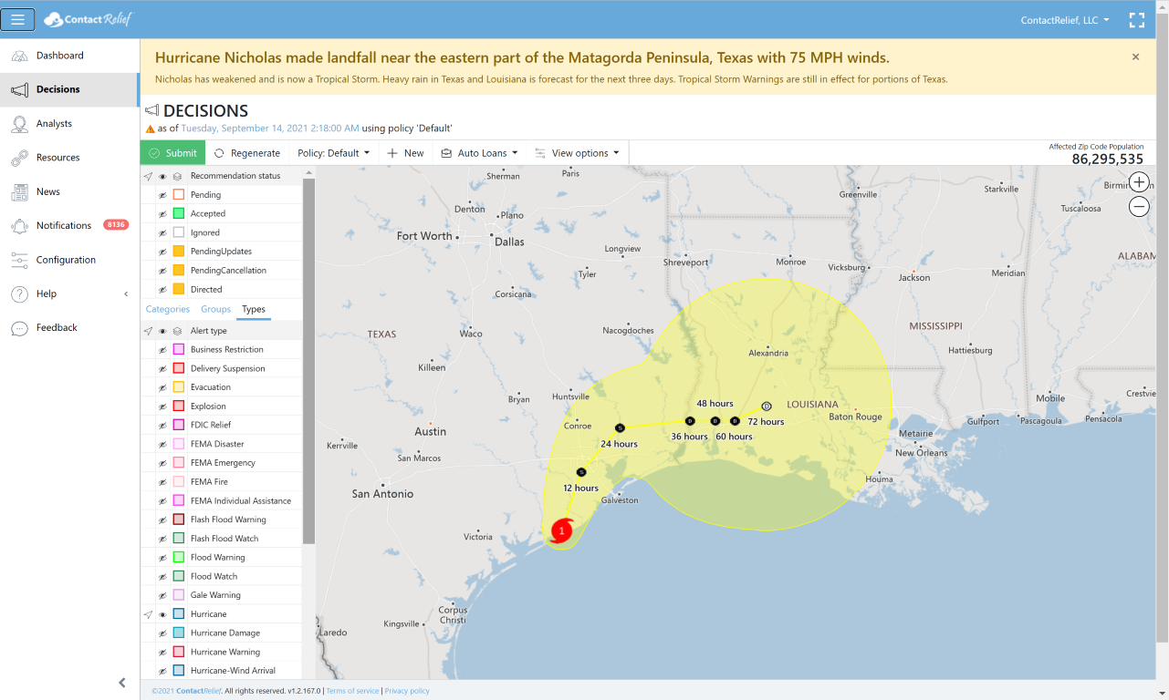This screenshot has width=1169, height=700.
Task: Show the Pending status layer
Action: 162,195
